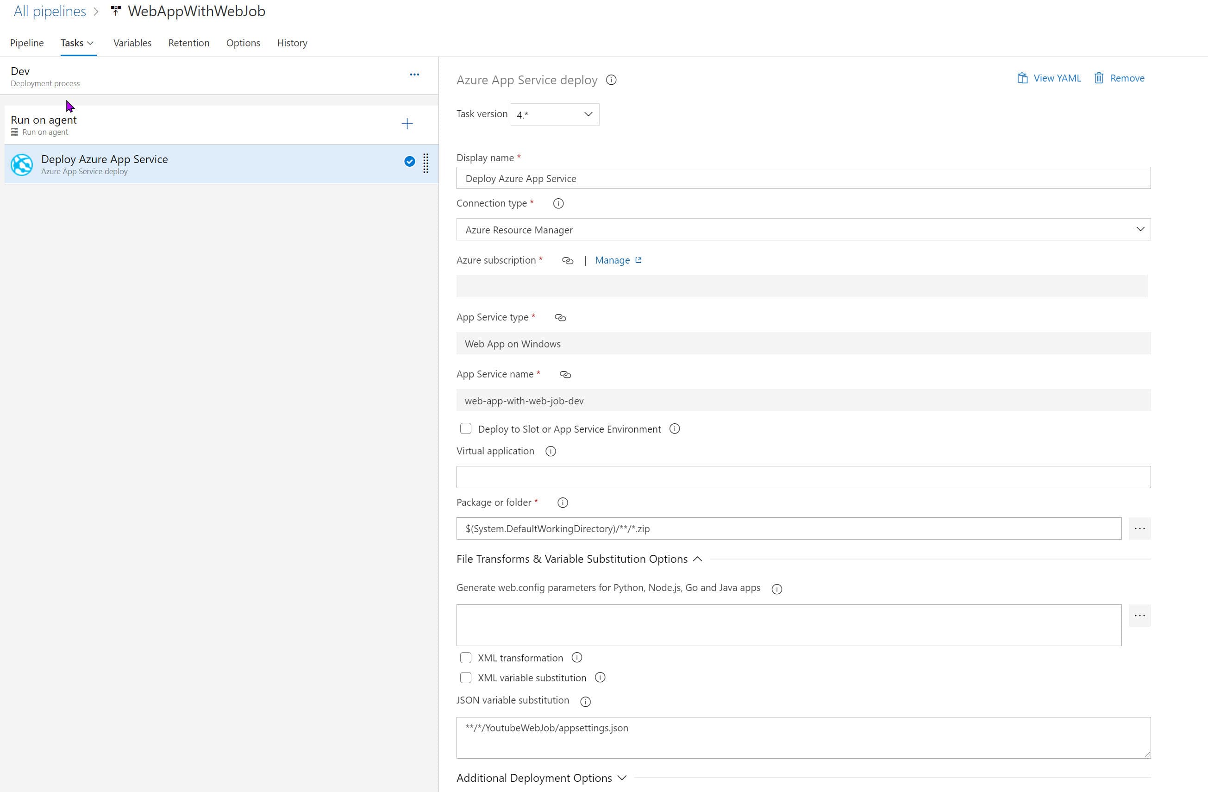Click the Run on agent server icon
The width and height of the screenshot is (1208, 792).
click(x=15, y=132)
